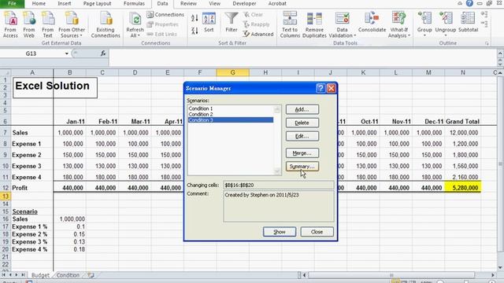
Task: Import data From Web icon
Action: 29,24
